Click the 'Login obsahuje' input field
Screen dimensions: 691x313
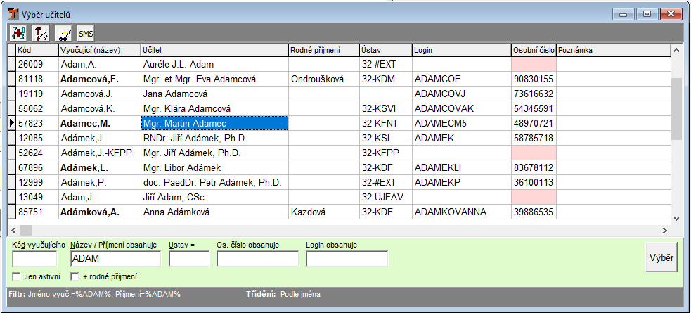coord(347,259)
